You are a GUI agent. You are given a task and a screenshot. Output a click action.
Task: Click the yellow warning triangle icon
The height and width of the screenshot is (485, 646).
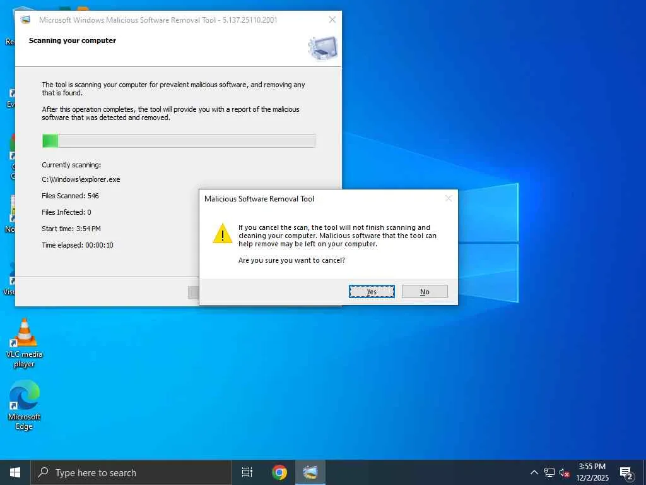pyautogui.click(x=223, y=234)
